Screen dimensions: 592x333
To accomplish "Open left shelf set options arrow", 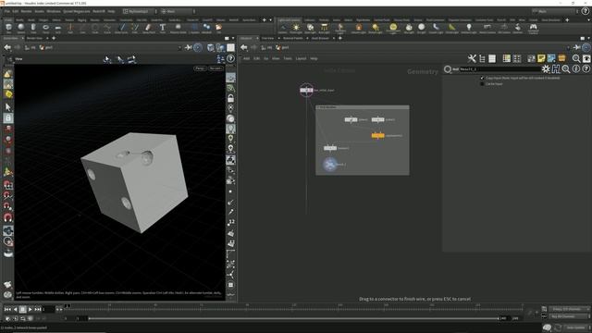I will pos(270,20).
